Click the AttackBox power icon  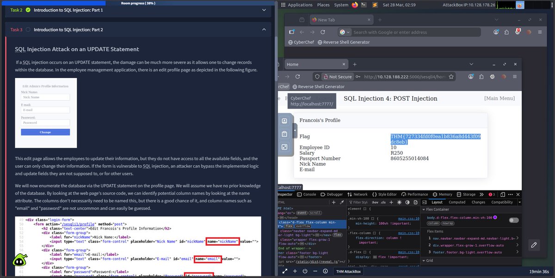point(305,272)
